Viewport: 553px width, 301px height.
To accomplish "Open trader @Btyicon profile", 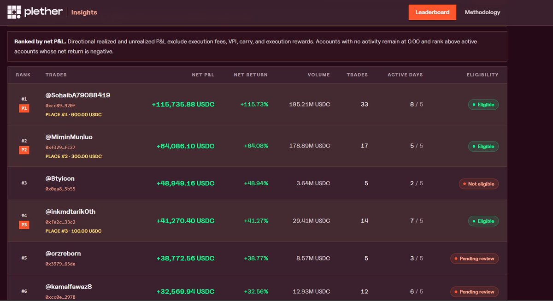I will [x=60, y=178].
